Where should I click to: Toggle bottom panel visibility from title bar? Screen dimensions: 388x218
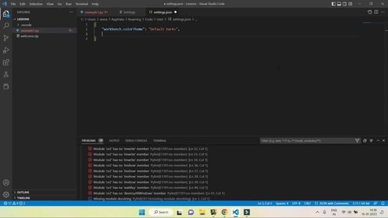[x=339, y=4]
